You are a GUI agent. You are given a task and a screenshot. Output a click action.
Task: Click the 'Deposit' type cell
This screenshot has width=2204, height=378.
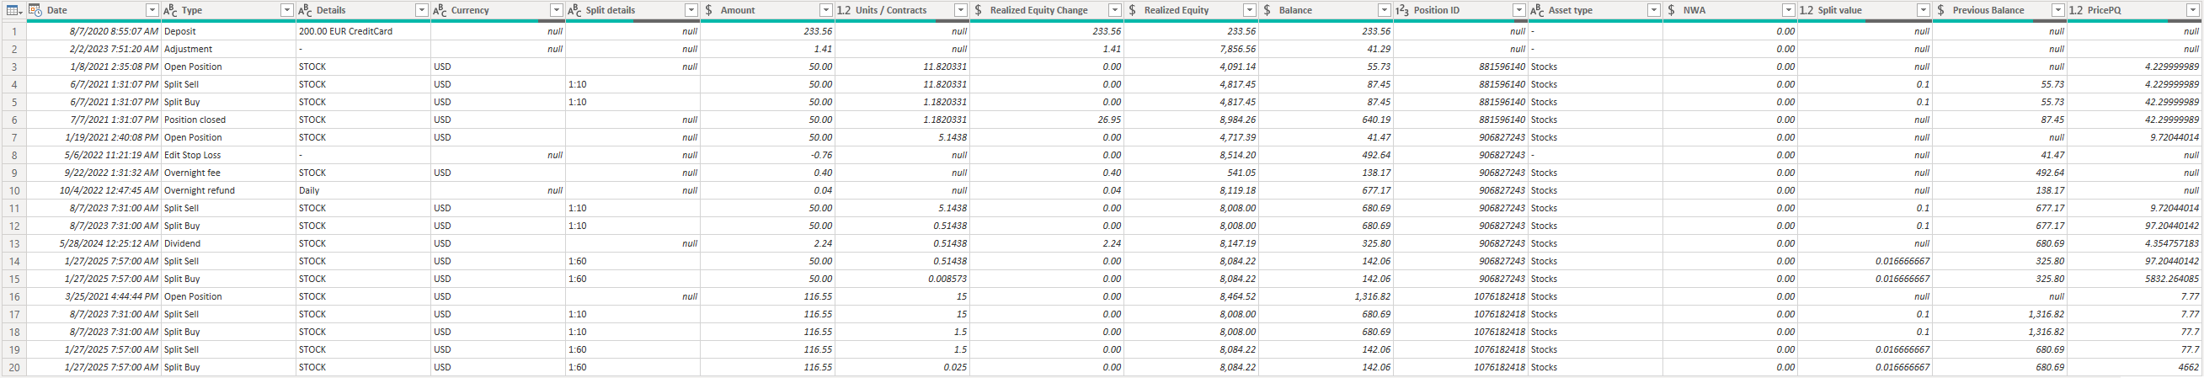point(228,31)
